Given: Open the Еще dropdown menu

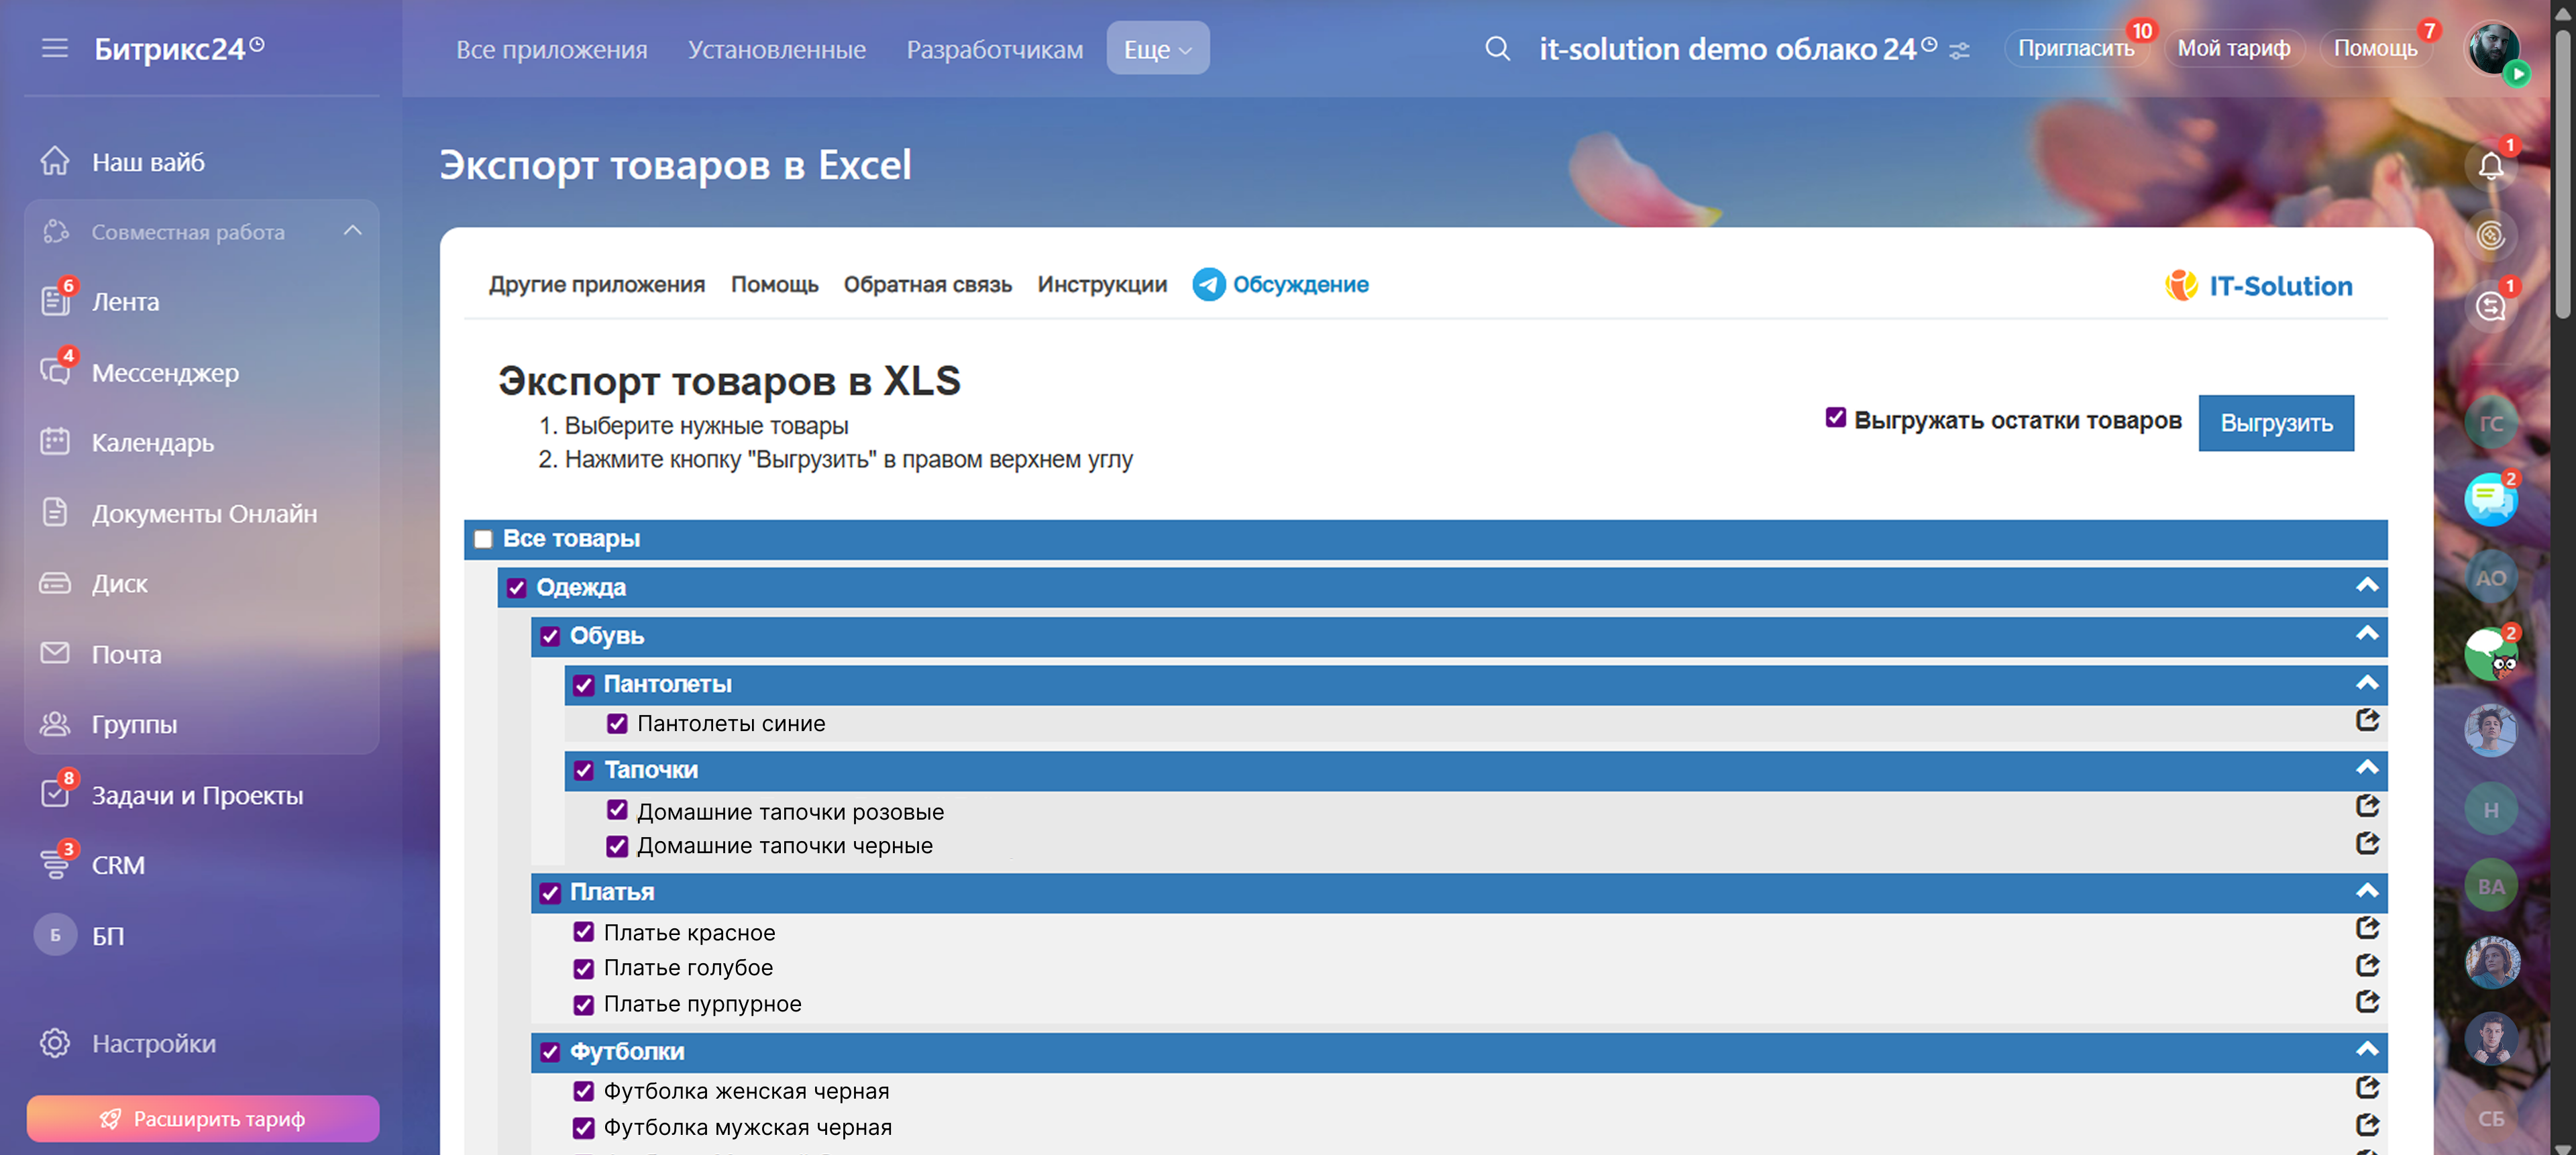Looking at the screenshot, I should point(1157,49).
